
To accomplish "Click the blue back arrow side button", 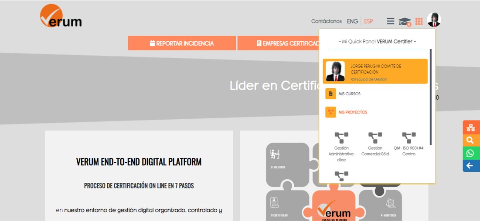I will point(470,166).
